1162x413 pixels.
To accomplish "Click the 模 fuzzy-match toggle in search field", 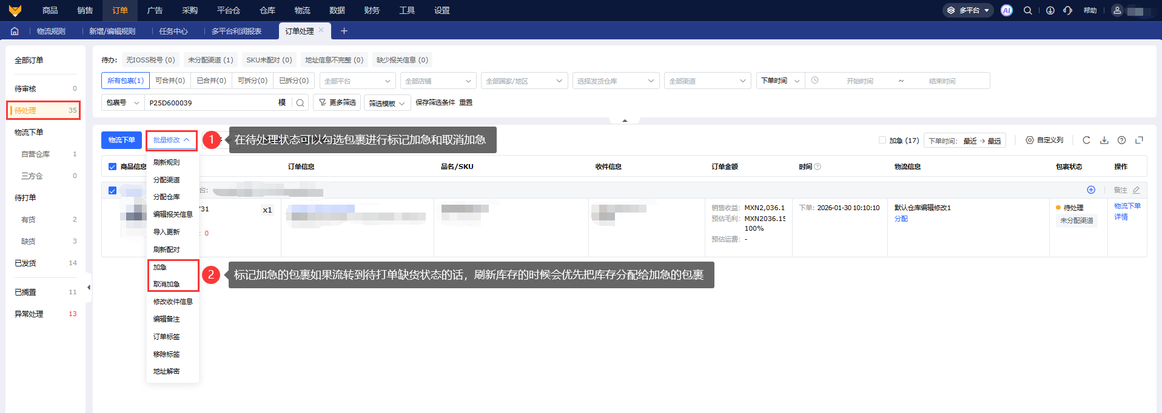I will [x=282, y=102].
